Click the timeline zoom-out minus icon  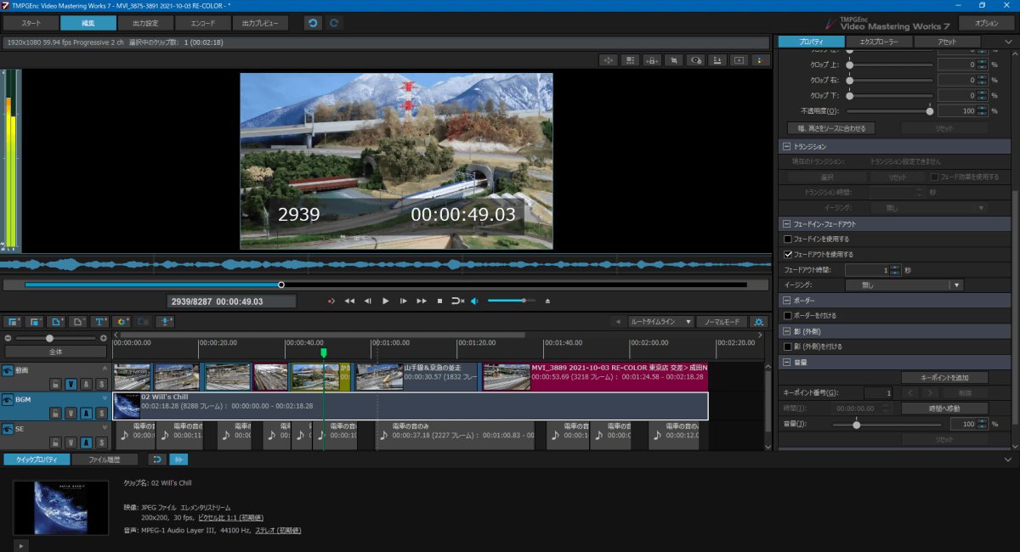[x=8, y=338]
